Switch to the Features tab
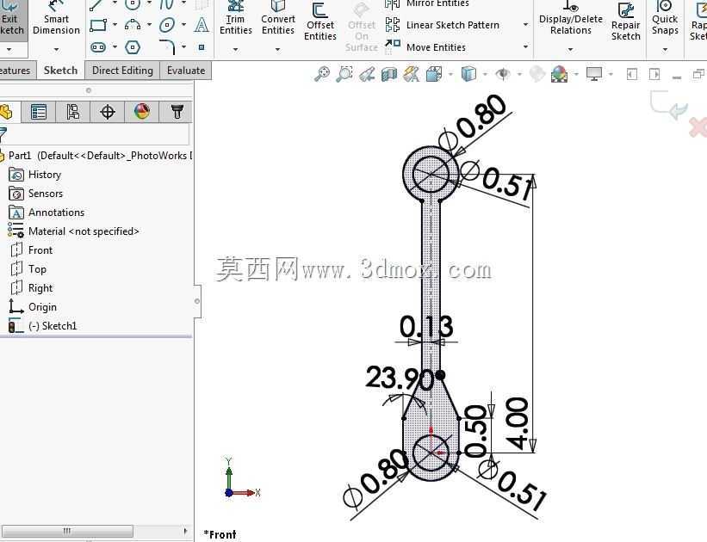 [16, 71]
